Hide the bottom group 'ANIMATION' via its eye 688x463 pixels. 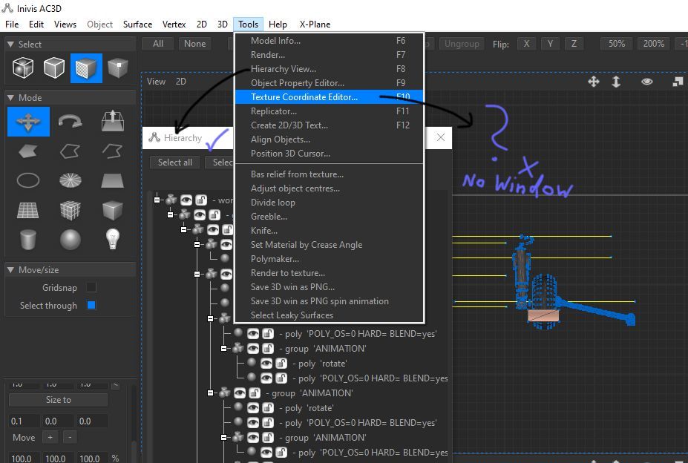tap(253, 438)
